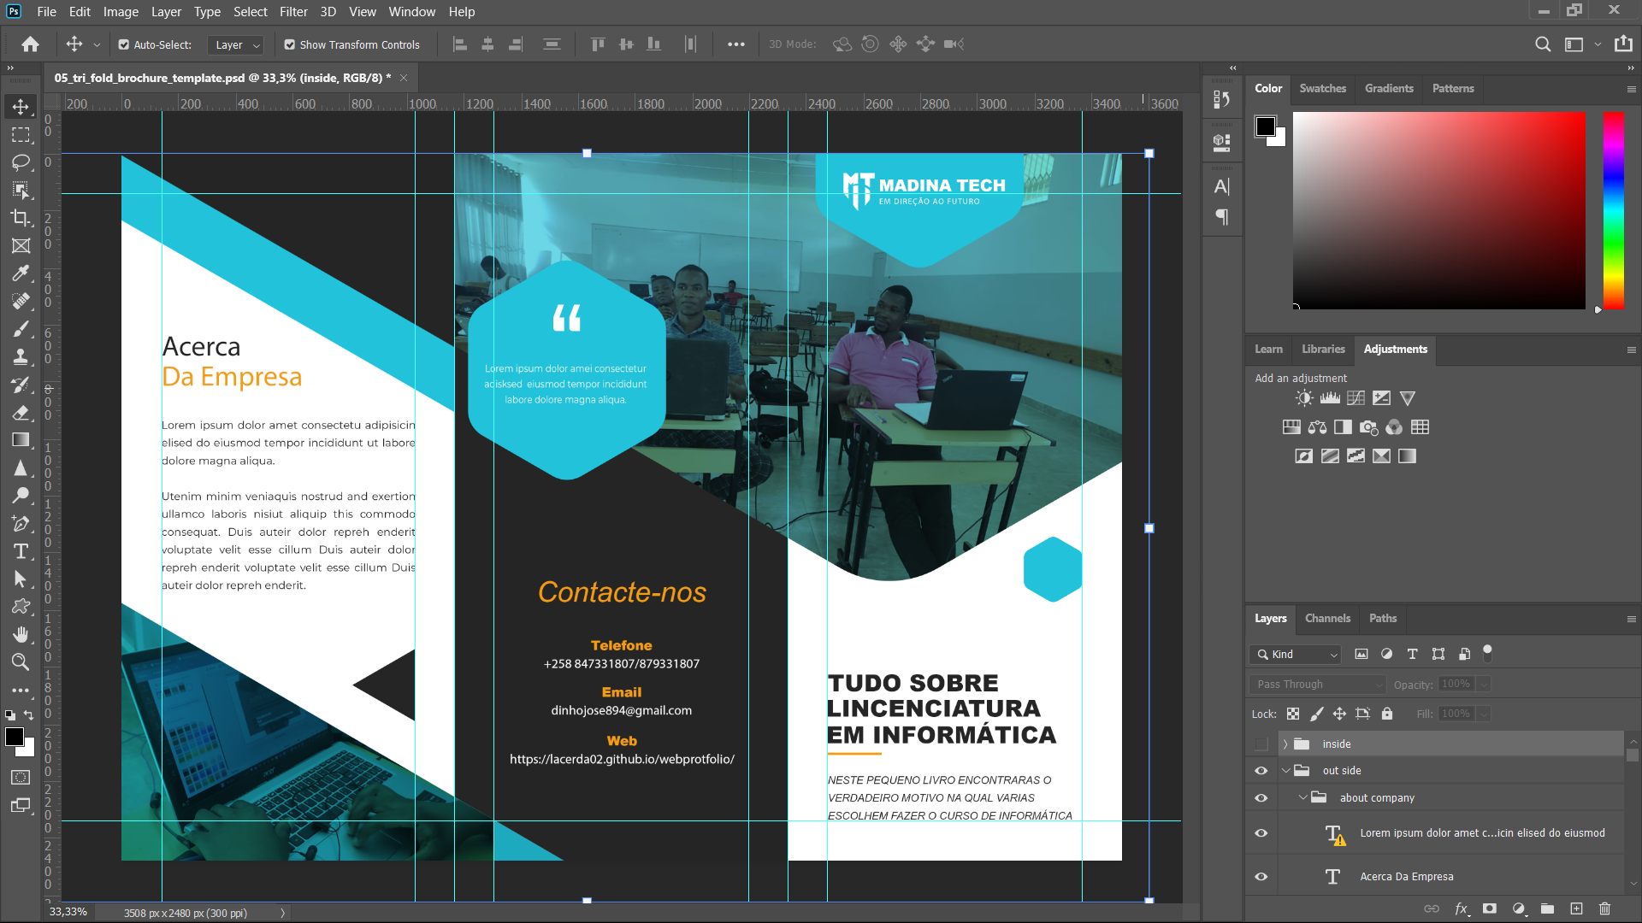Open the Kind filter dropdown

(x=1295, y=654)
